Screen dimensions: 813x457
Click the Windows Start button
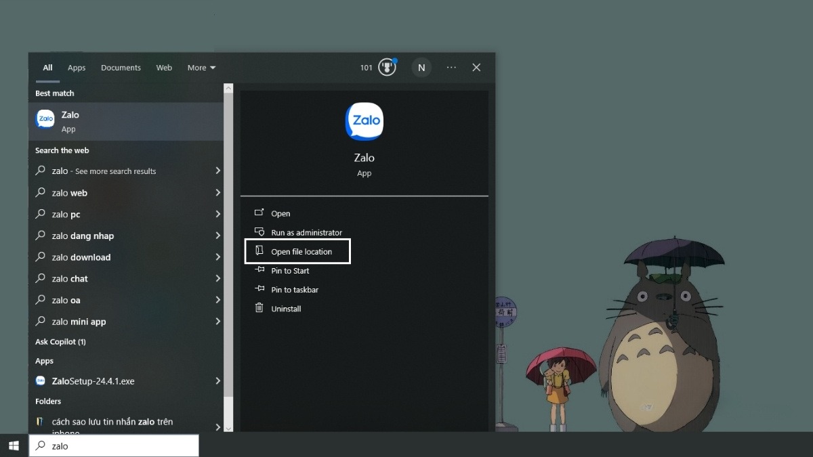point(14,445)
